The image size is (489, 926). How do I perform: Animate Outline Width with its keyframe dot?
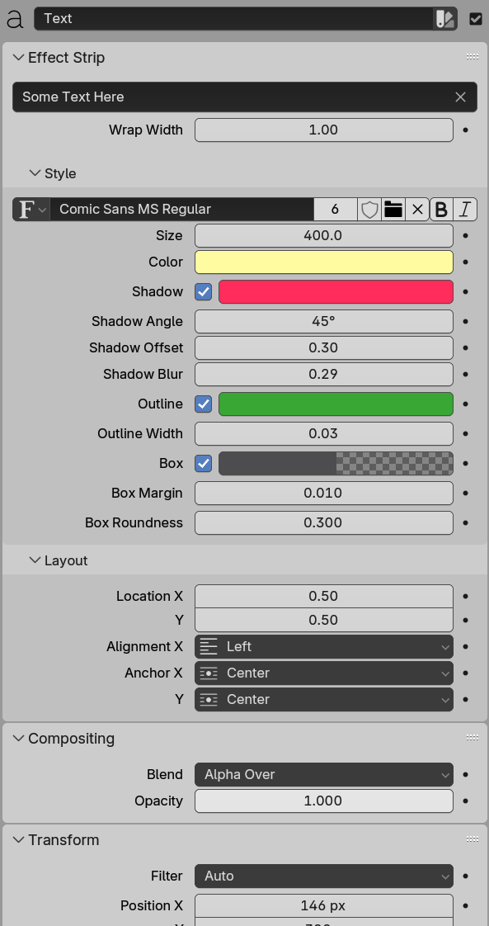click(x=466, y=433)
